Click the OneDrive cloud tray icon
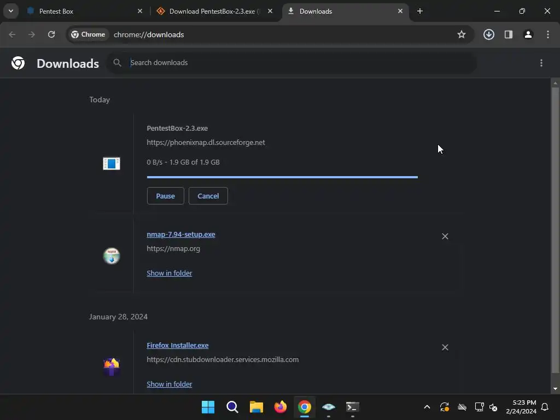560x420 pixels. [462, 407]
